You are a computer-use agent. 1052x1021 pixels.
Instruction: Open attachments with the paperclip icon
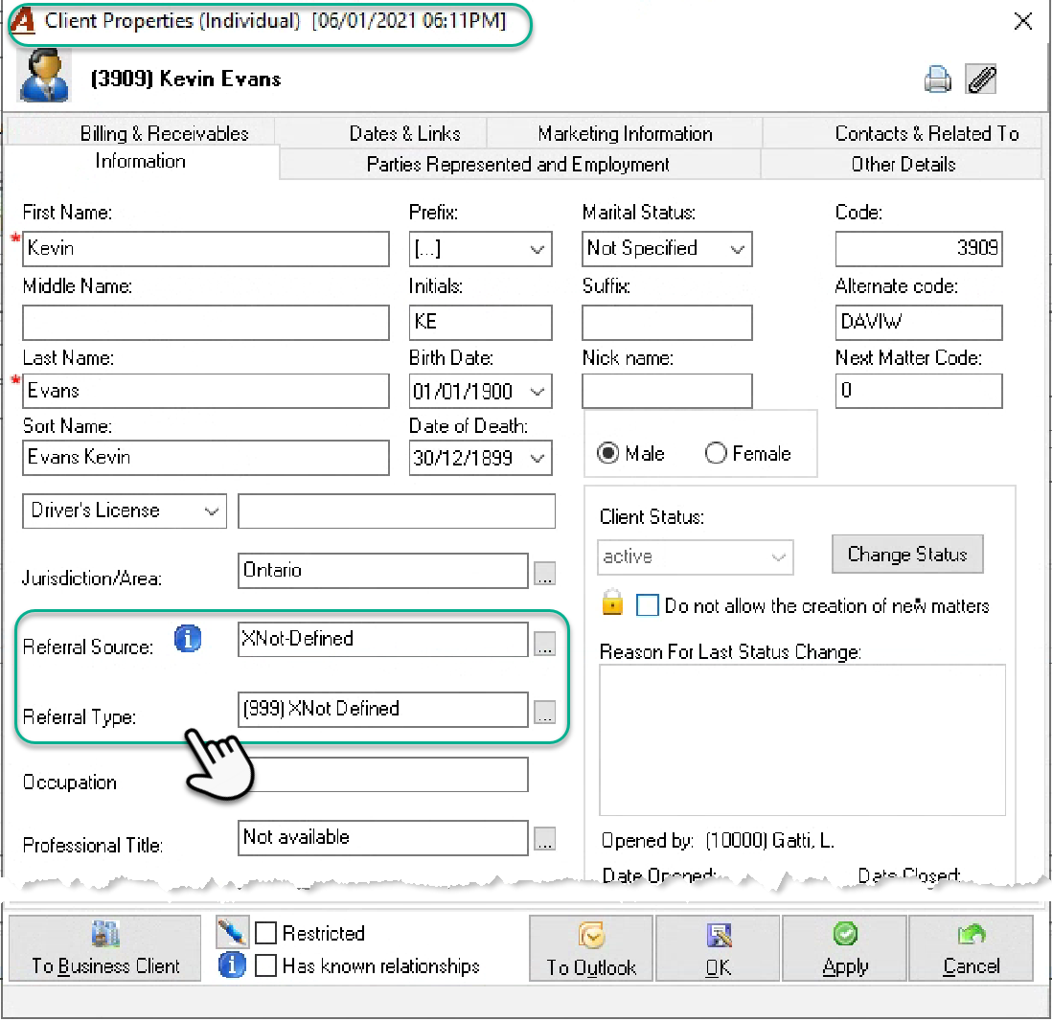(x=980, y=79)
